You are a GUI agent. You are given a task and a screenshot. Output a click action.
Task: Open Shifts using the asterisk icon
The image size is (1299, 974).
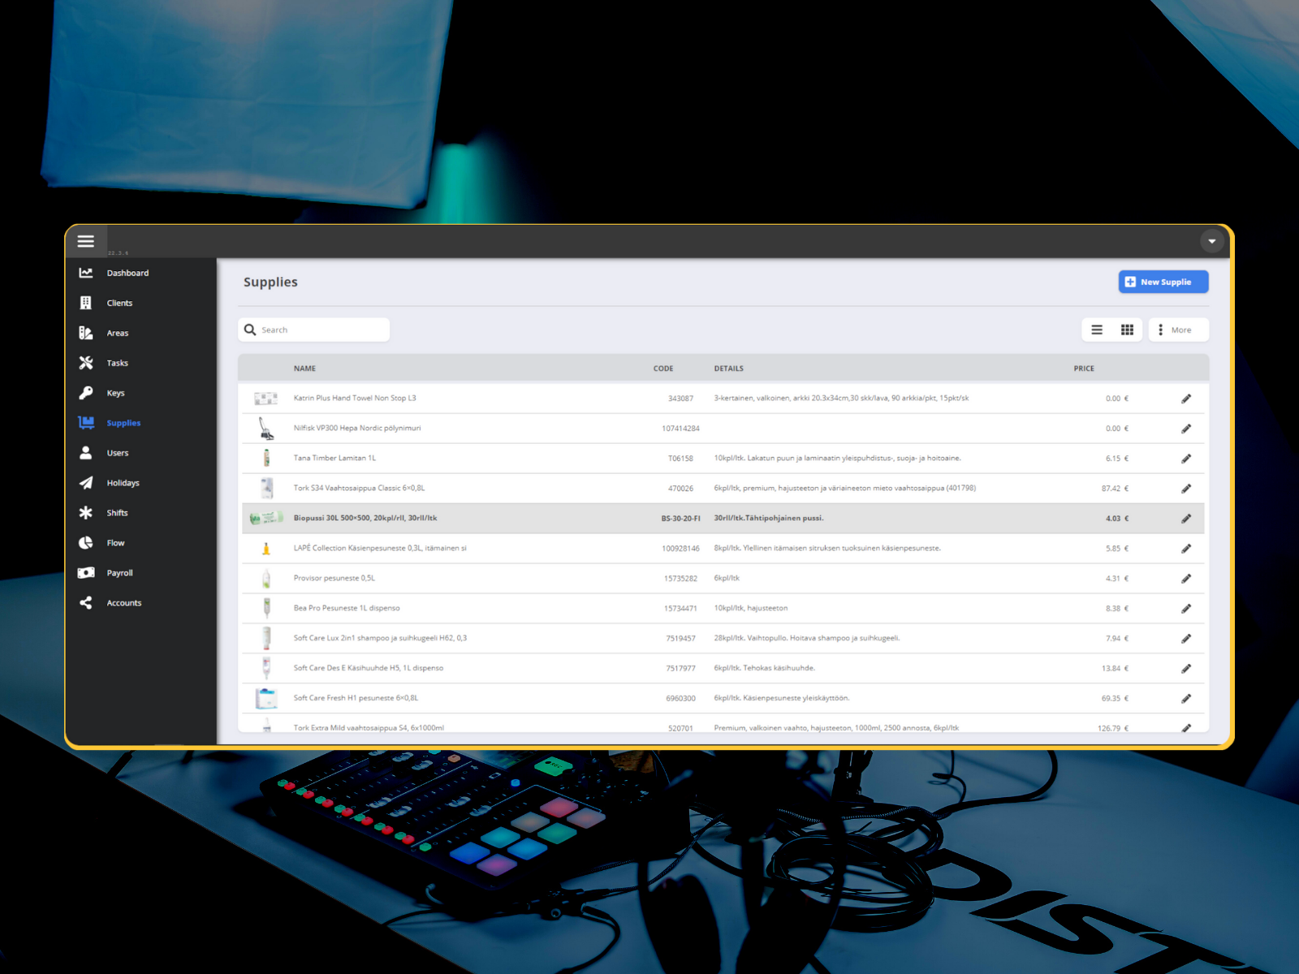[x=86, y=512]
